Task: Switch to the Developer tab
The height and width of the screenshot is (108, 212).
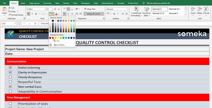Action: [x=85, y=3]
